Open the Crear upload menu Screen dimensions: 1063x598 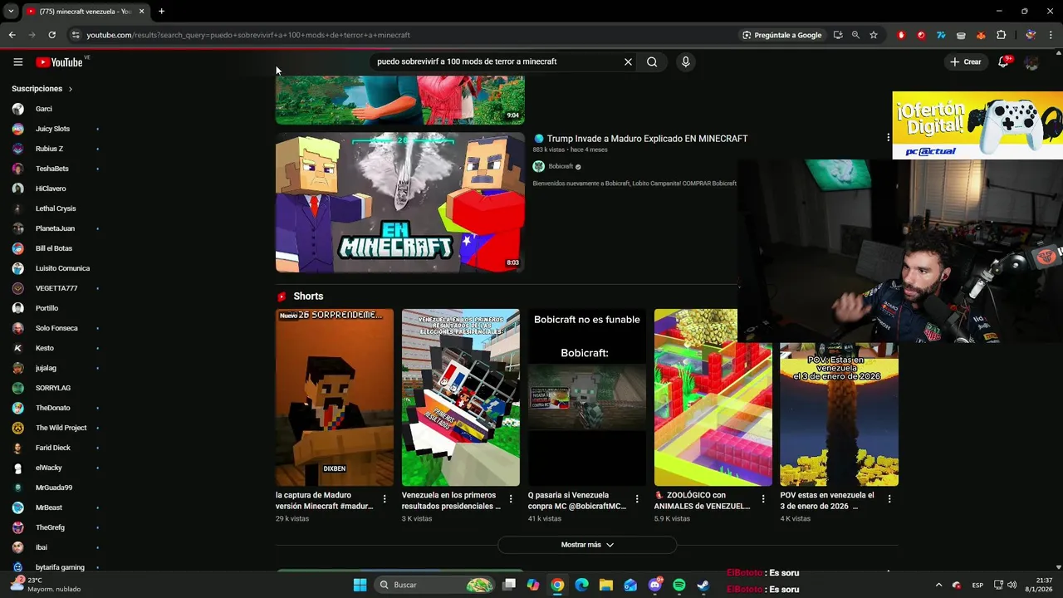[x=966, y=61]
